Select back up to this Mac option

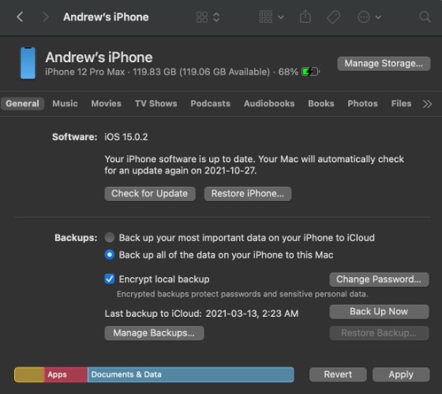pos(110,255)
